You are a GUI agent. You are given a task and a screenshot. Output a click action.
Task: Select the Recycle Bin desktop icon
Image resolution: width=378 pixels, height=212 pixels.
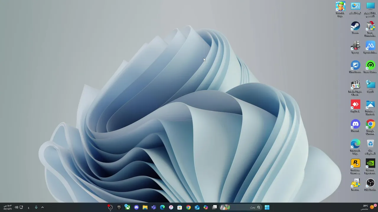pyautogui.click(x=370, y=147)
